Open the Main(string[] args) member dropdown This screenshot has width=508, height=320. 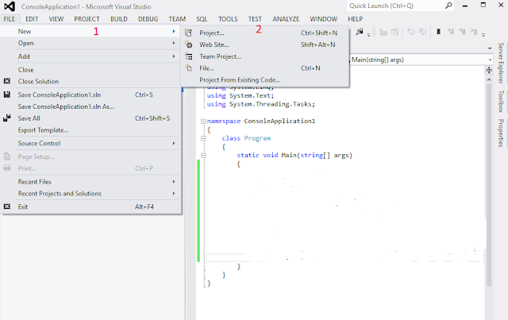click(x=490, y=60)
